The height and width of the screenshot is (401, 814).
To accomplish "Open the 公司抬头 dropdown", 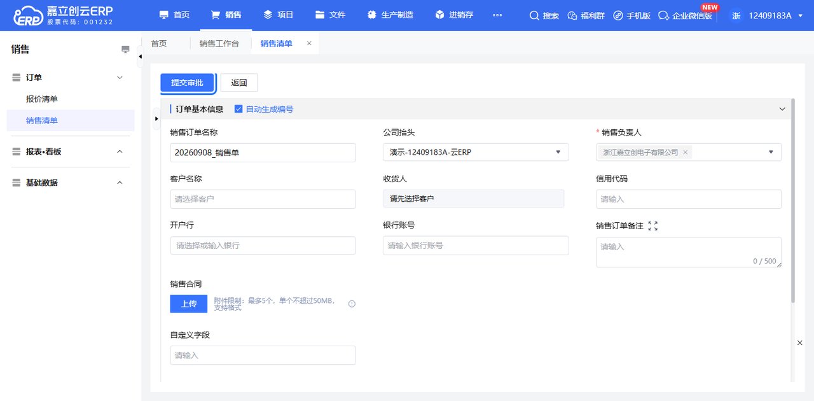I will (476, 152).
